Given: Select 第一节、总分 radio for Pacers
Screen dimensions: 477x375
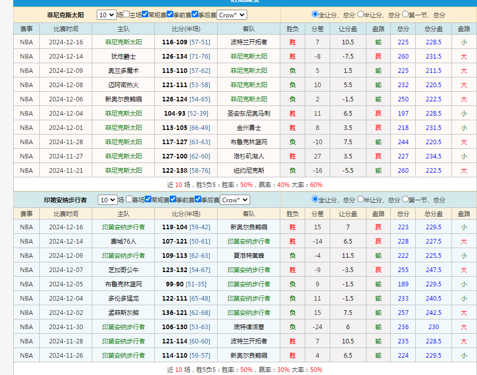Looking at the screenshot, I should click(405, 200).
